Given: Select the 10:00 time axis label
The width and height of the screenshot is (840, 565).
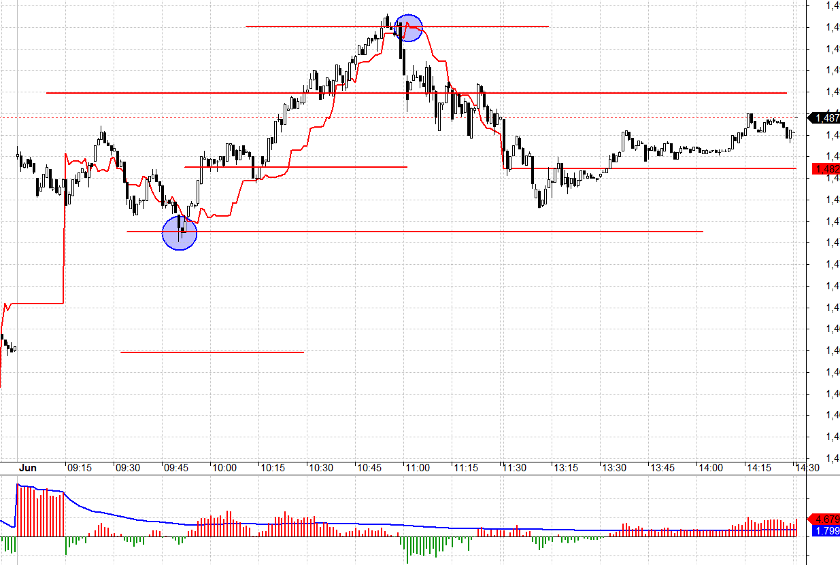Looking at the screenshot, I should pyautogui.click(x=224, y=468).
